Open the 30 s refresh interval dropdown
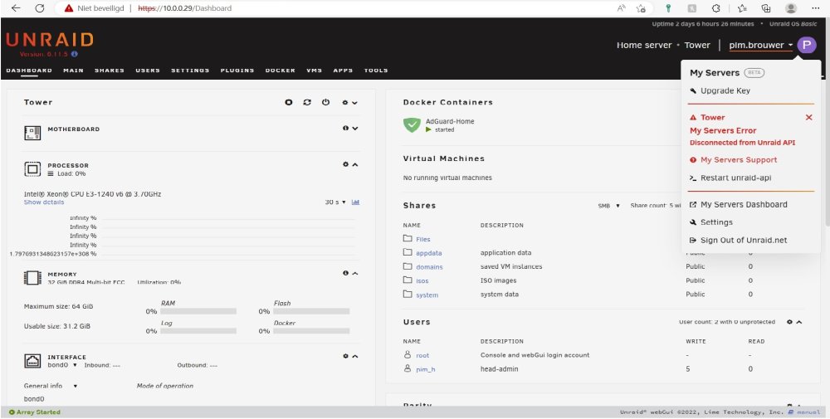Screen dimensions: 830x419 (335, 202)
